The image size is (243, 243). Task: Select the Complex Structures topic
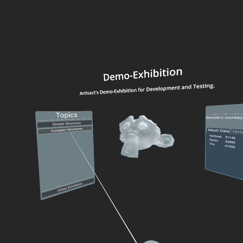click(65, 130)
